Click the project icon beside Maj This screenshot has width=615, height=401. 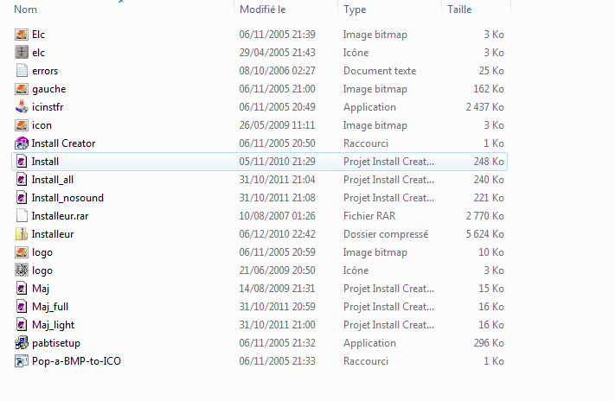point(22,289)
